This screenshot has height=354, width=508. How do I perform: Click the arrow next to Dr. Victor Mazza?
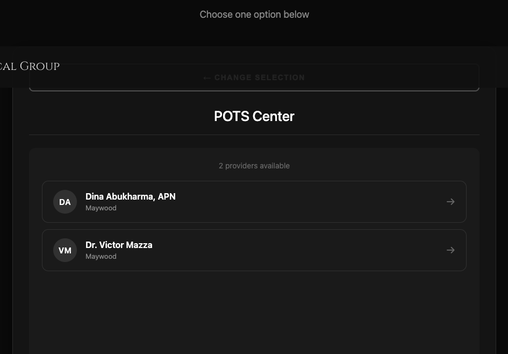point(450,250)
